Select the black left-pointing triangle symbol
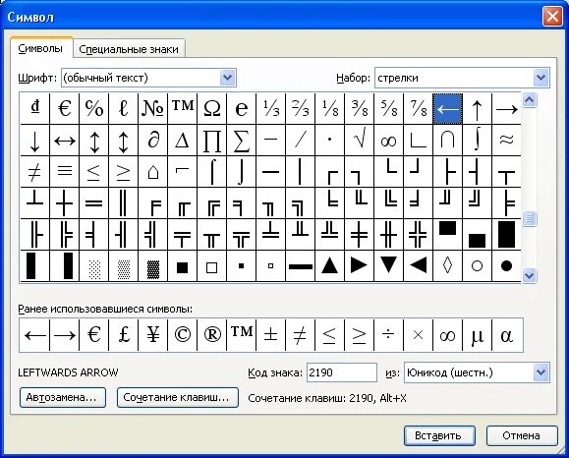569x458 pixels. [x=418, y=266]
